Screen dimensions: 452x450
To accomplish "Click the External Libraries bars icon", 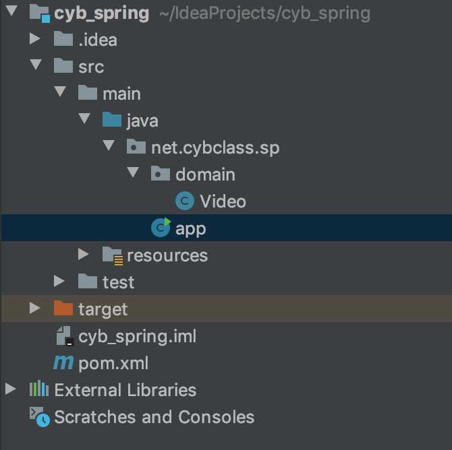I will click(39, 389).
